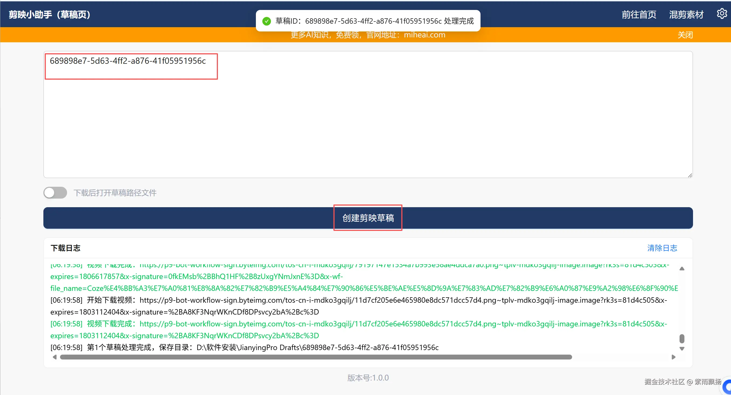Viewport: 731px width, 395px height.
Task: Click the log panel's scroll-up arrow
Action: (x=682, y=269)
